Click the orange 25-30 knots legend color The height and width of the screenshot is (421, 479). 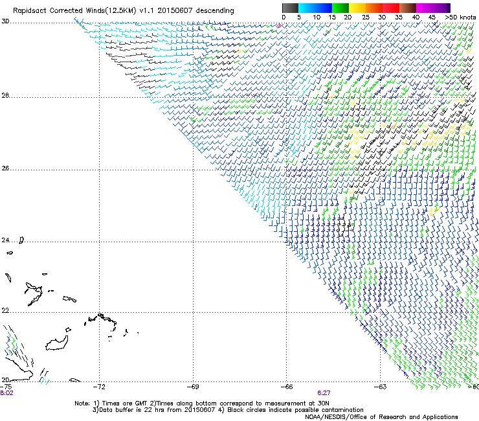pyautogui.click(x=374, y=8)
